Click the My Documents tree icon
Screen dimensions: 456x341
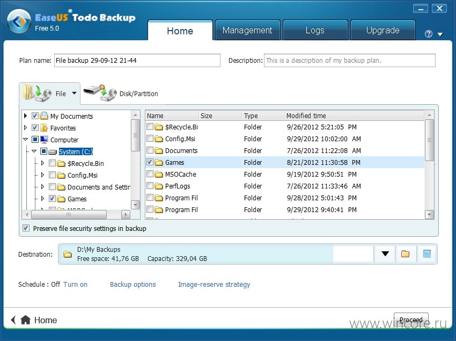[44, 116]
